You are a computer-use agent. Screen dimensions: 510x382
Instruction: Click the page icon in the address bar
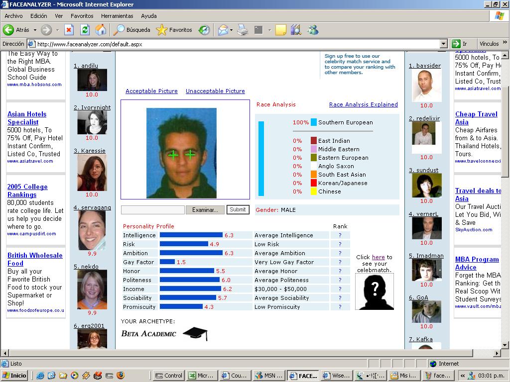point(31,44)
